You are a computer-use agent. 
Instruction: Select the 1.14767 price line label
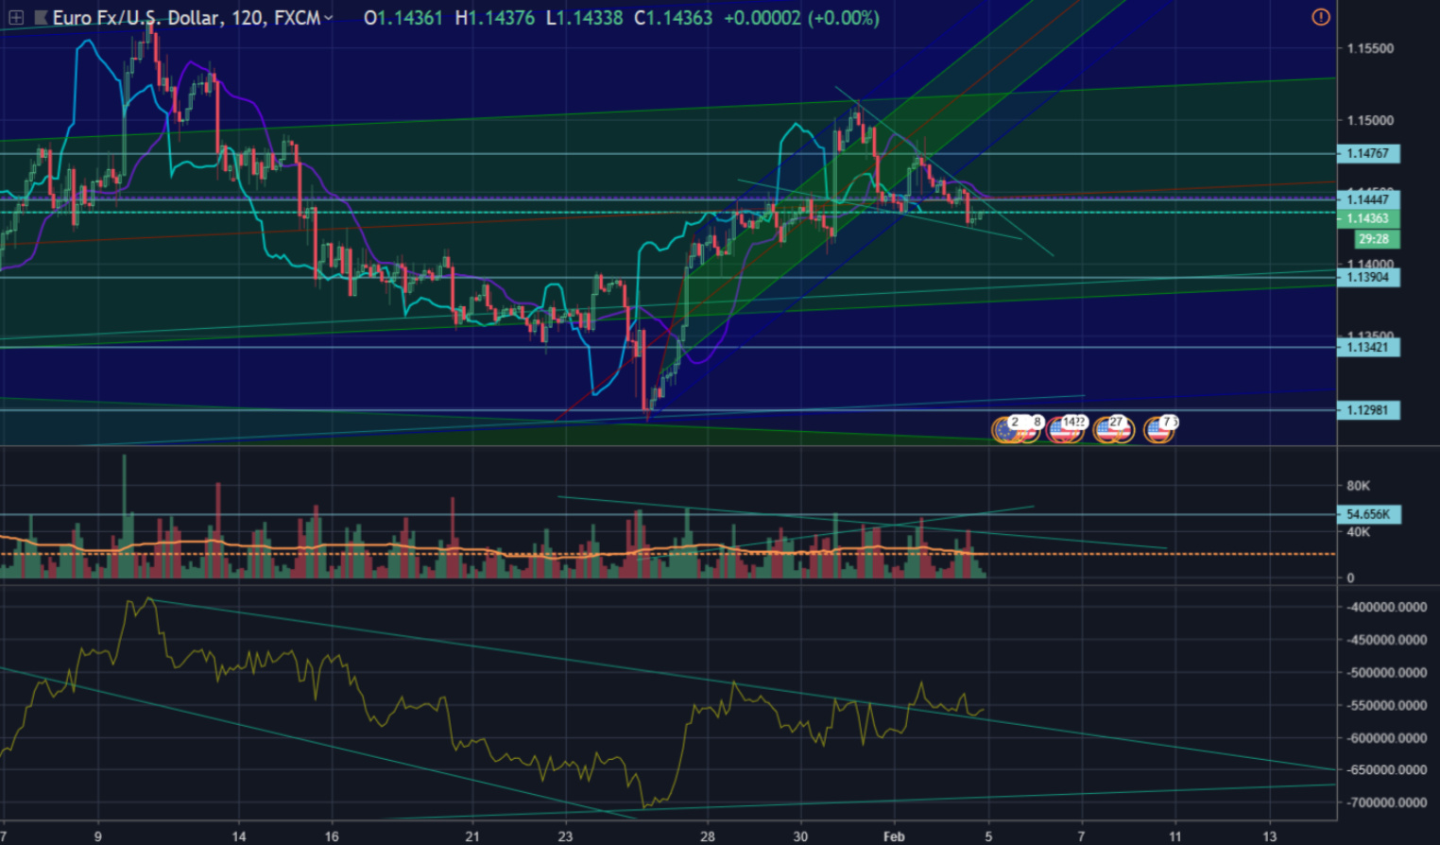(x=1368, y=153)
